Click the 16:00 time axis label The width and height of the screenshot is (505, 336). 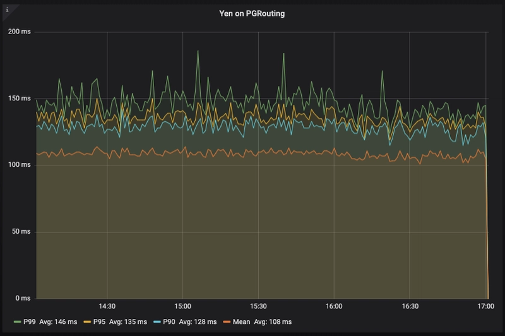click(335, 307)
